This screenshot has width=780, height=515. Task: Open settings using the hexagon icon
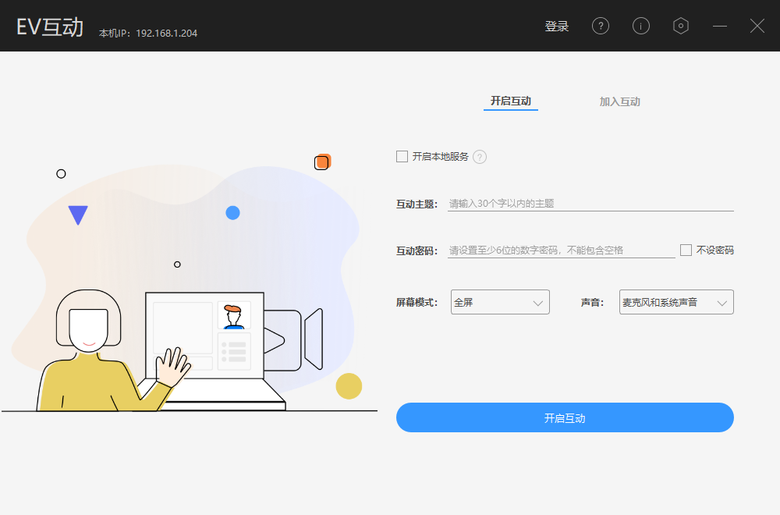click(x=681, y=26)
